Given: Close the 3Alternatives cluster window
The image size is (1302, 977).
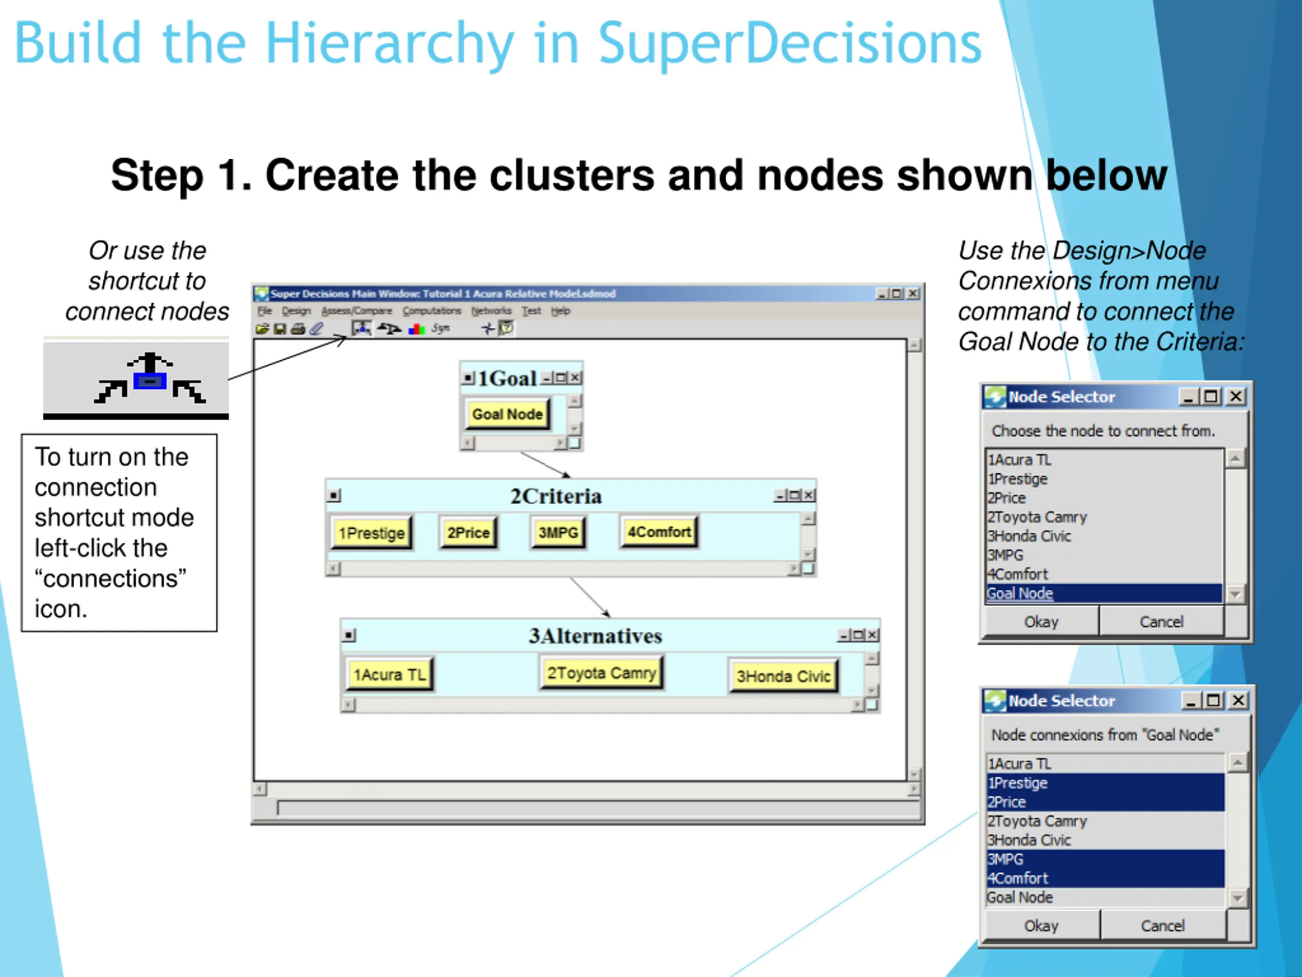Looking at the screenshot, I should click(x=873, y=635).
